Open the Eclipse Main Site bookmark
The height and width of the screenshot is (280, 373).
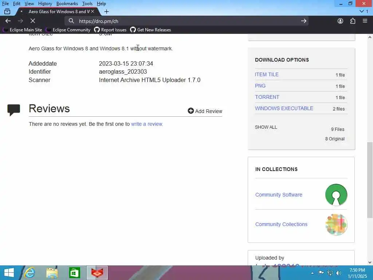[23, 30]
